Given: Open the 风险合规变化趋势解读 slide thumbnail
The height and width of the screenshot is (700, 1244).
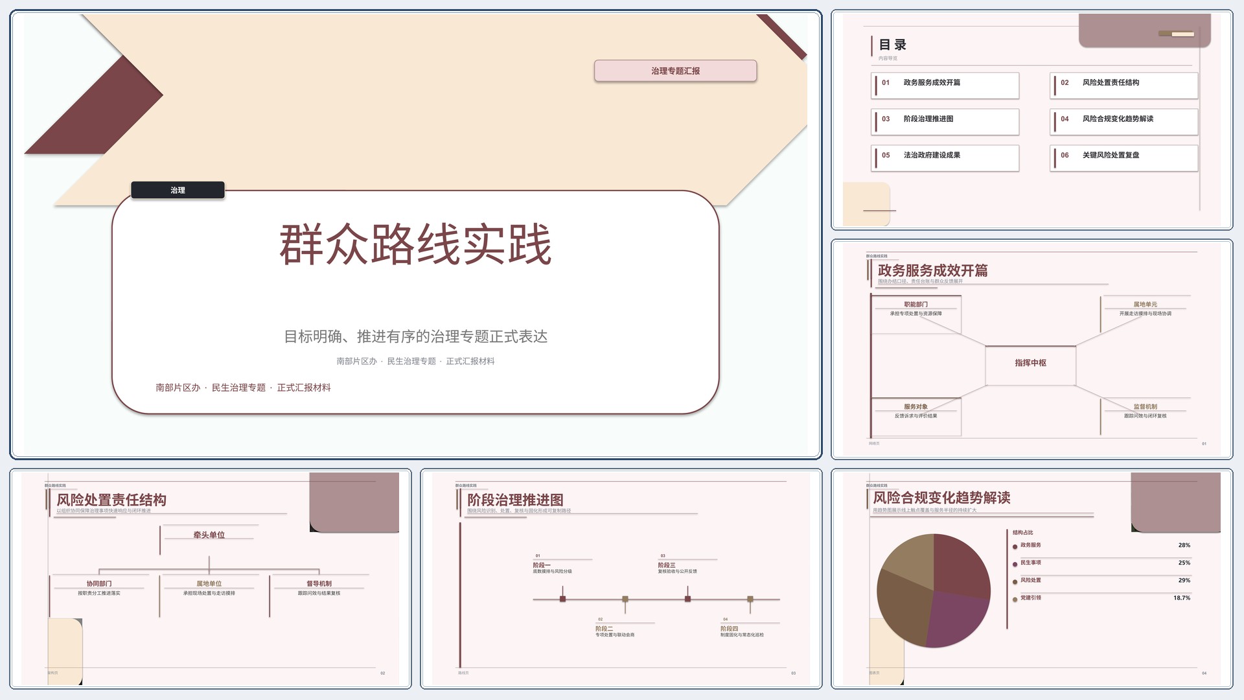Looking at the screenshot, I should [x=1031, y=578].
